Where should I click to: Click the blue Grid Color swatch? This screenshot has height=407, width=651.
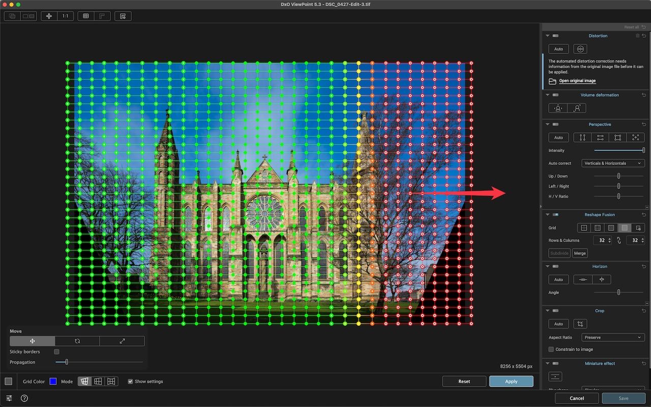click(53, 381)
